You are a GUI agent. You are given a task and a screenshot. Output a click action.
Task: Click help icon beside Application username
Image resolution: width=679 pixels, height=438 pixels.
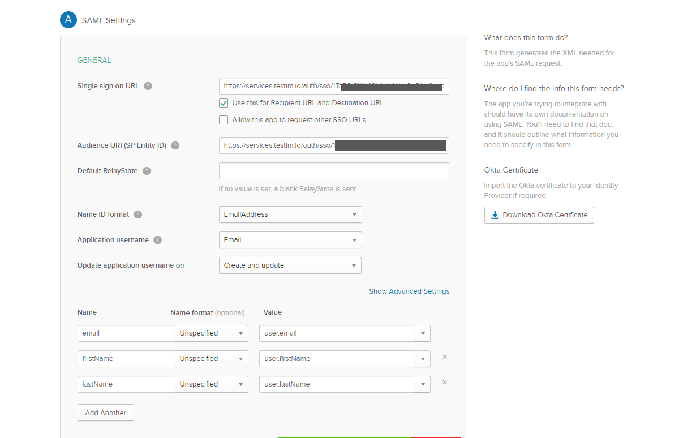pos(158,240)
